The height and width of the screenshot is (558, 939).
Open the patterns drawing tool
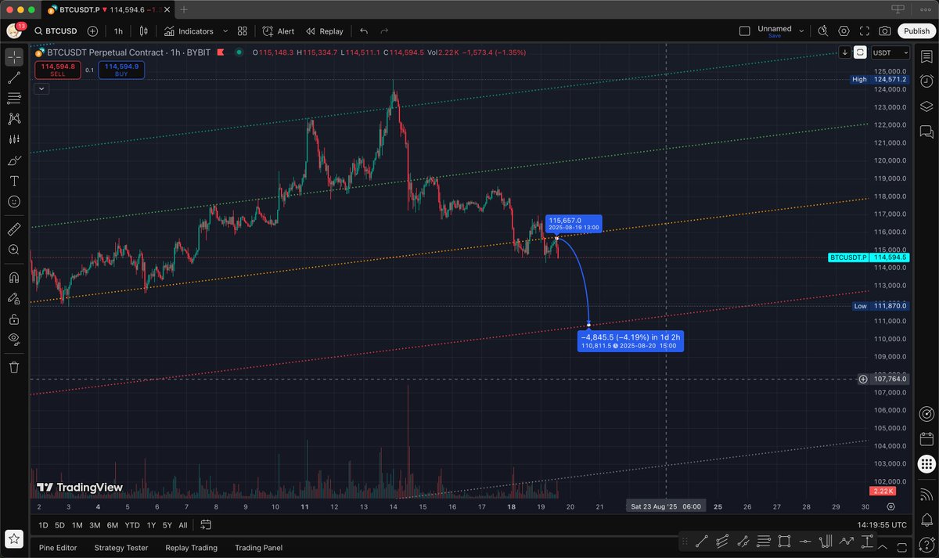coord(14,119)
